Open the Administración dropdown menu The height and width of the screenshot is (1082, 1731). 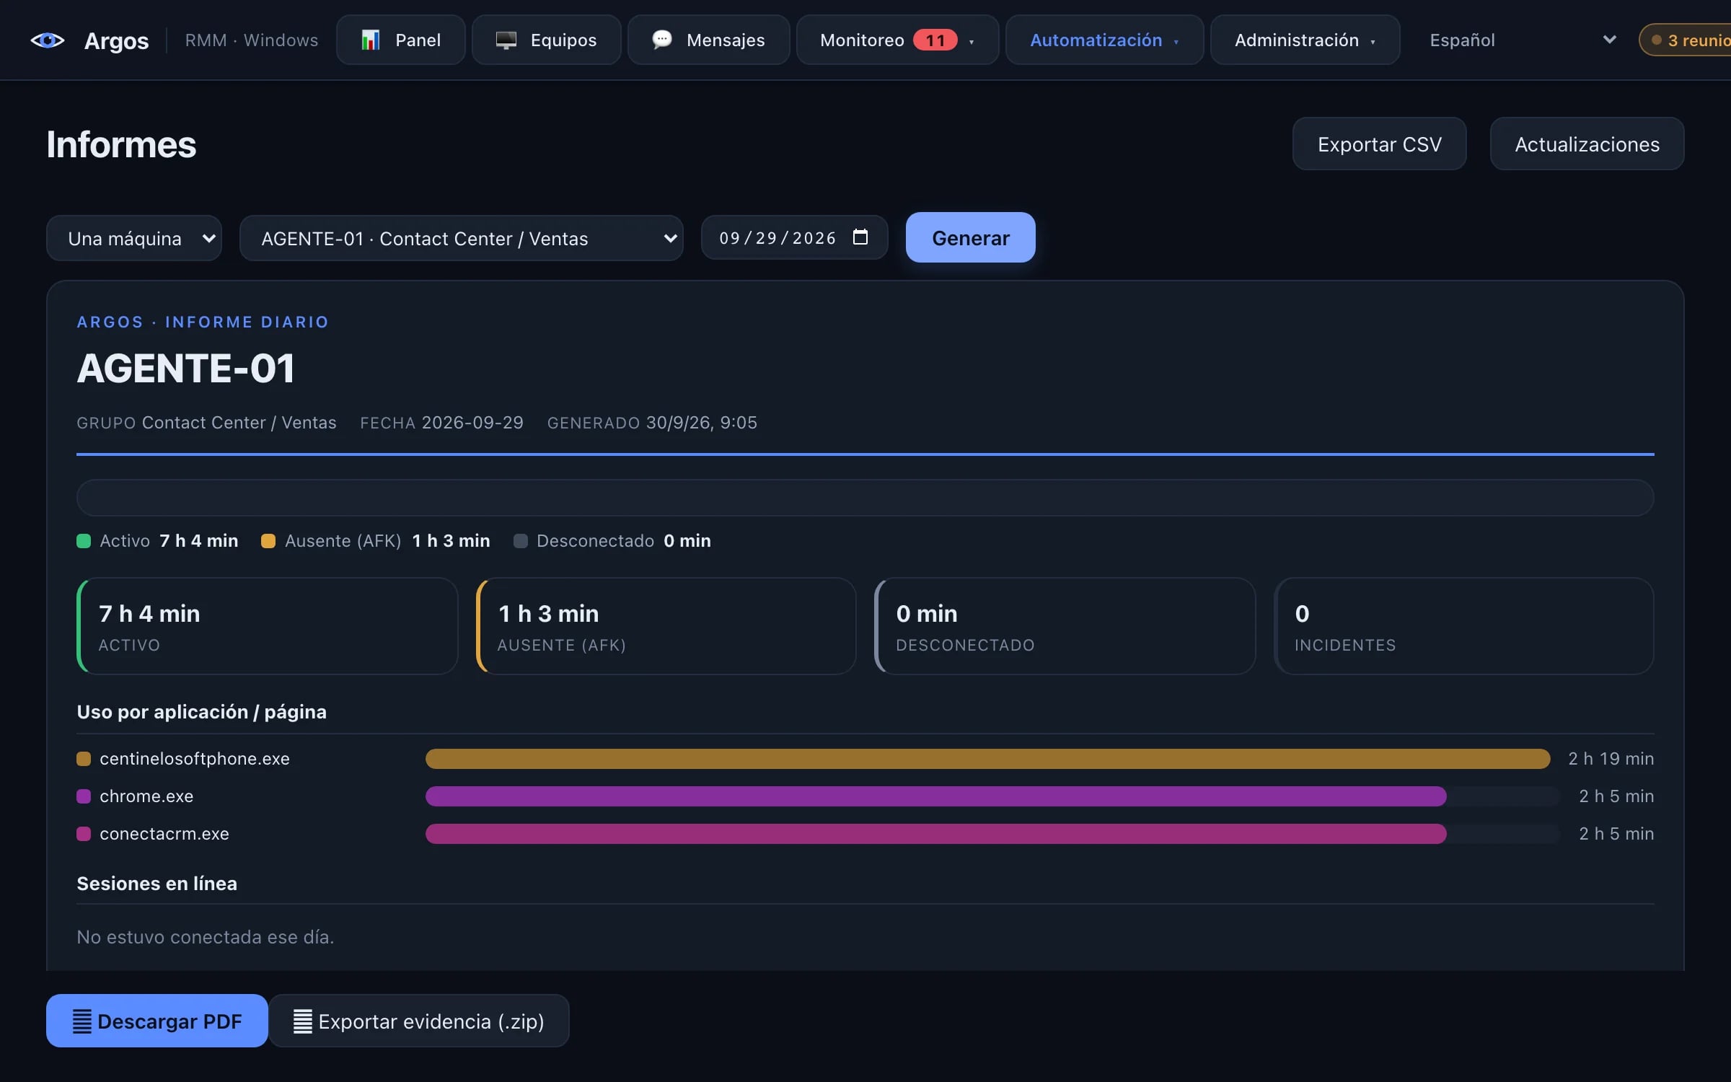tap(1305, 40)
